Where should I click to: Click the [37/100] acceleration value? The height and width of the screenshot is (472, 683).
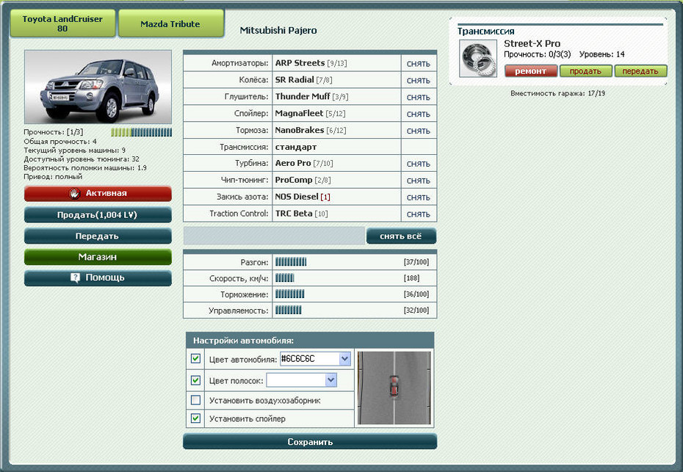point(416,262)
